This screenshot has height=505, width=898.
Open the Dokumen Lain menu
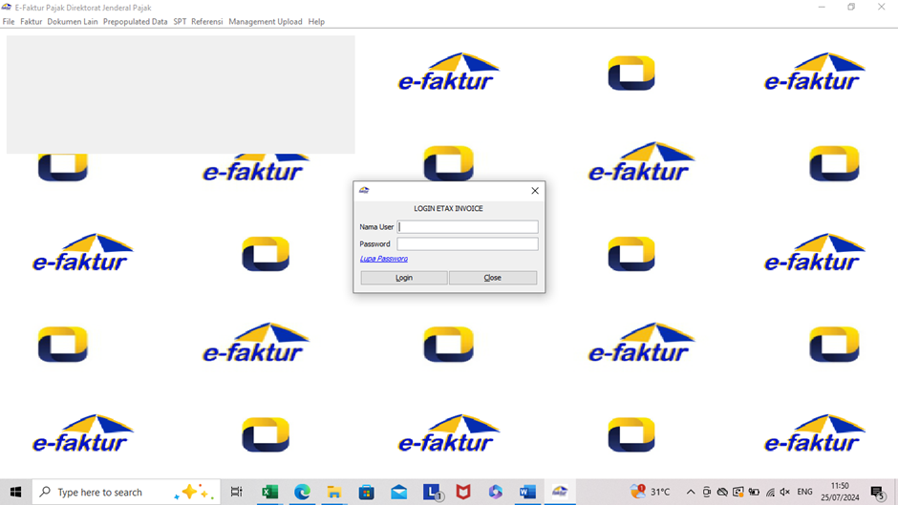click(x=73, y=22)
